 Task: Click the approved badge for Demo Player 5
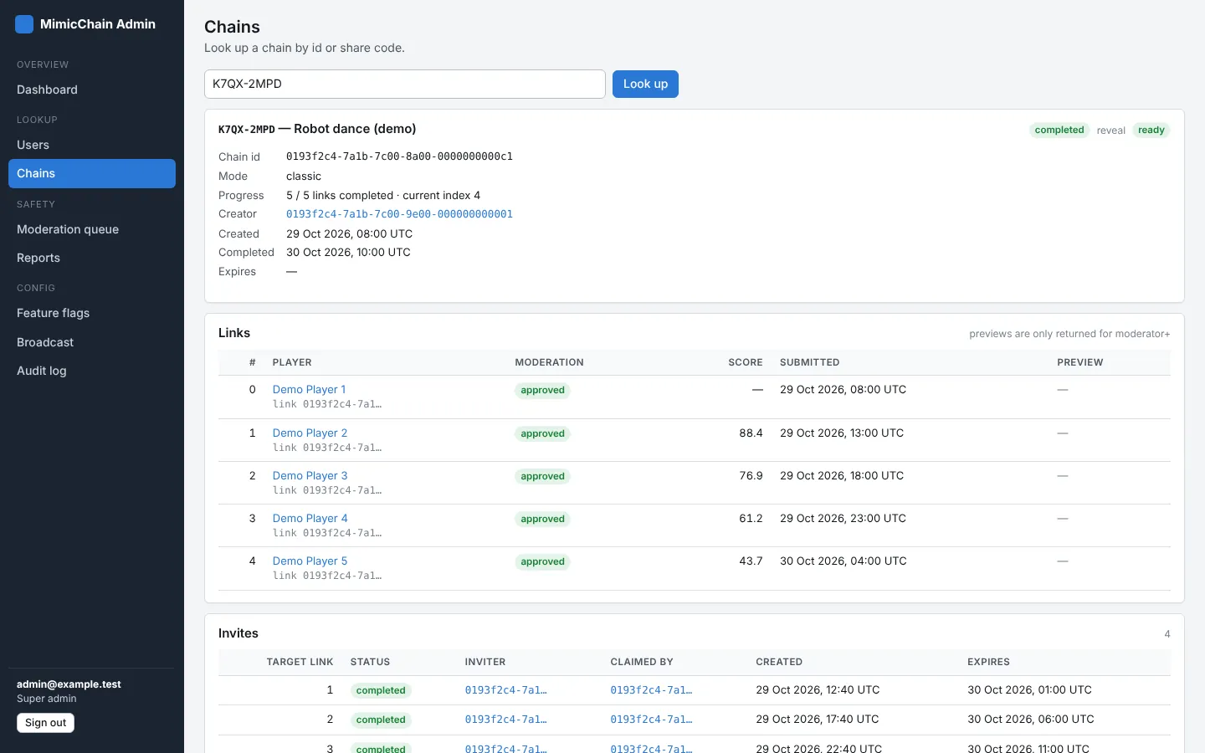[542, 561]
